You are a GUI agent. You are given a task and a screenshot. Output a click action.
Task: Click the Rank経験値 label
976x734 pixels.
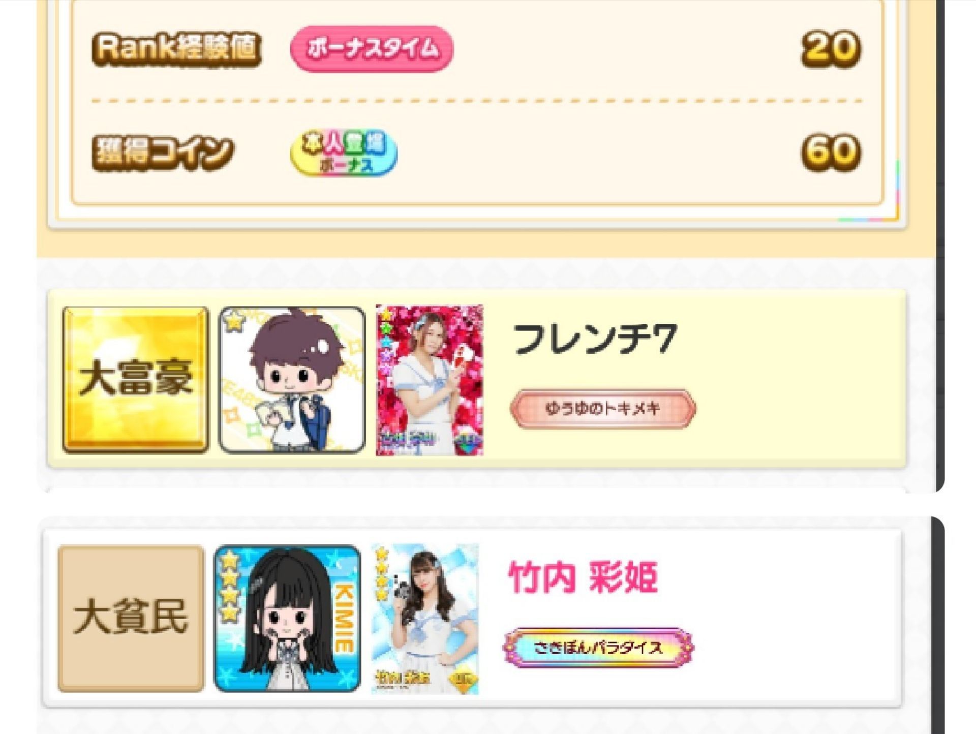coord(176,49)
